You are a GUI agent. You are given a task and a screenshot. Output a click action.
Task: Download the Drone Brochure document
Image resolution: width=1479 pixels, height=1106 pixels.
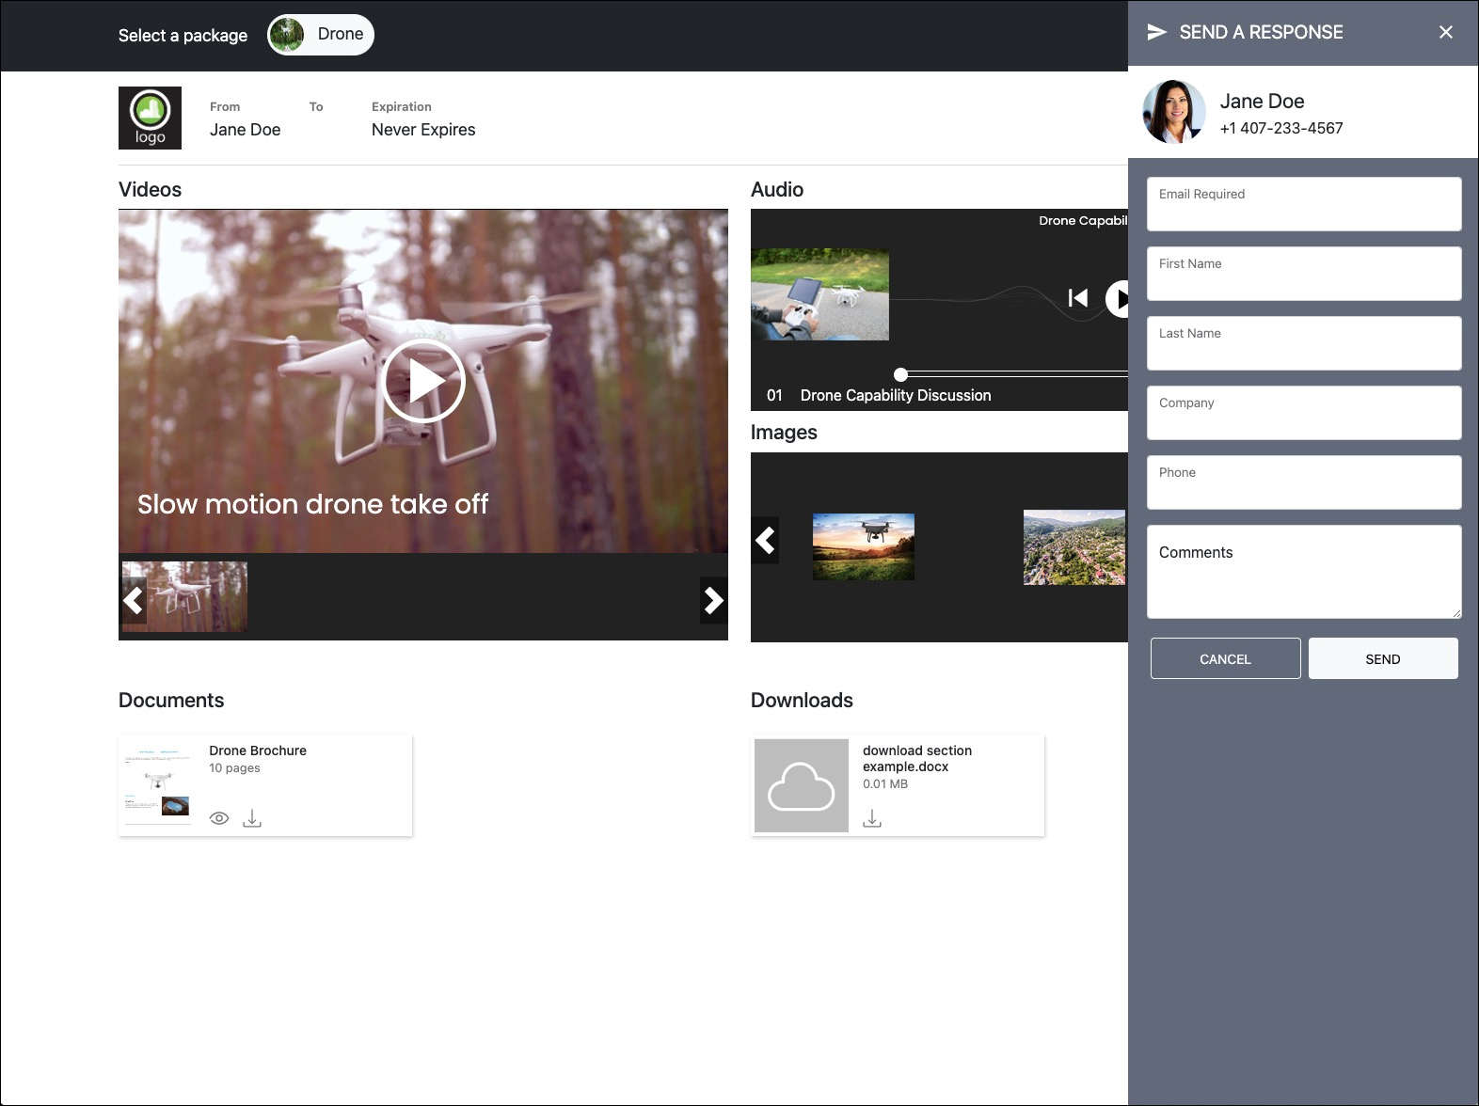(x=252, y=818)
